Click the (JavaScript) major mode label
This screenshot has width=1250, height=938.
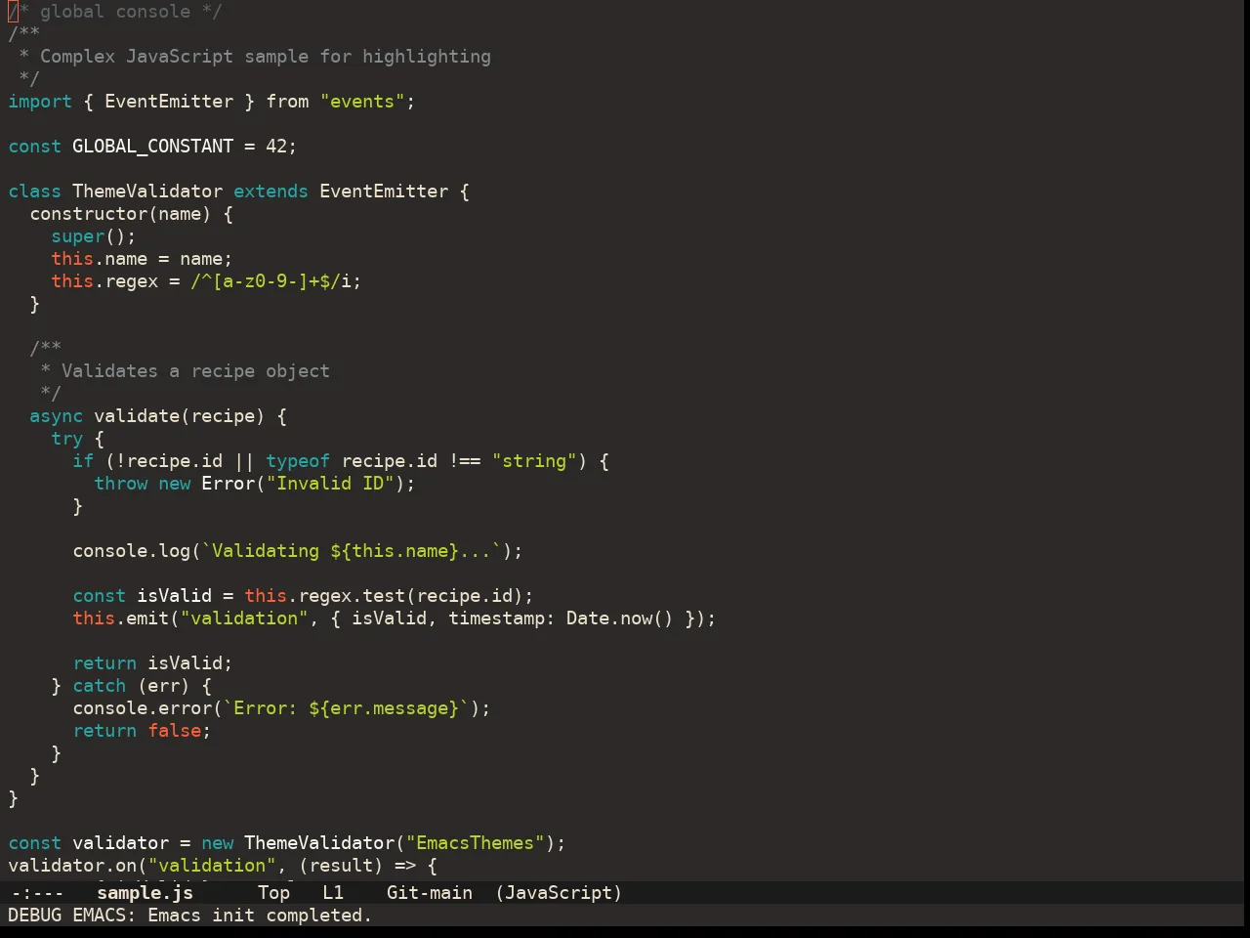pyautogui.click(x=559, y=892)
